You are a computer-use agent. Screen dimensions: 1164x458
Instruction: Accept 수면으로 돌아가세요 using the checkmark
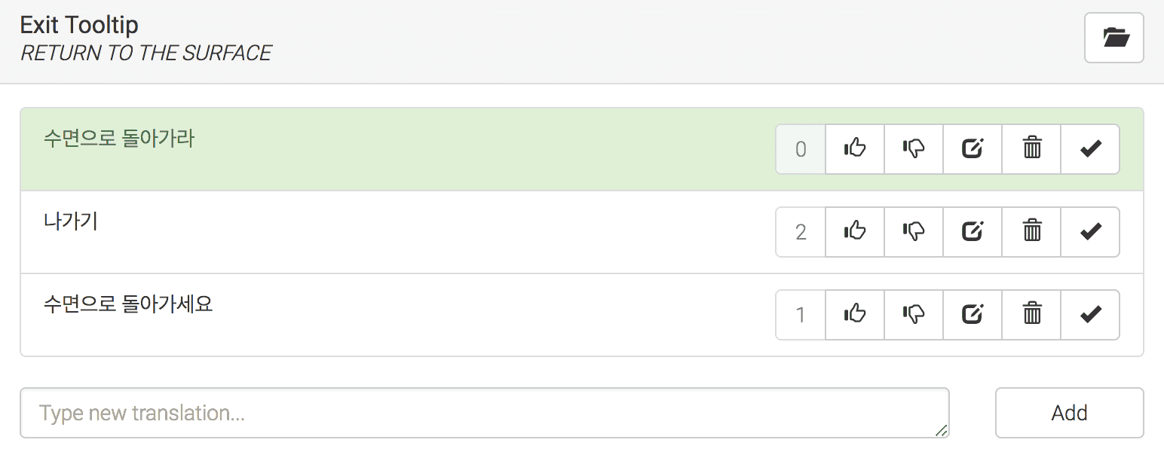(x=1090, y=315)
